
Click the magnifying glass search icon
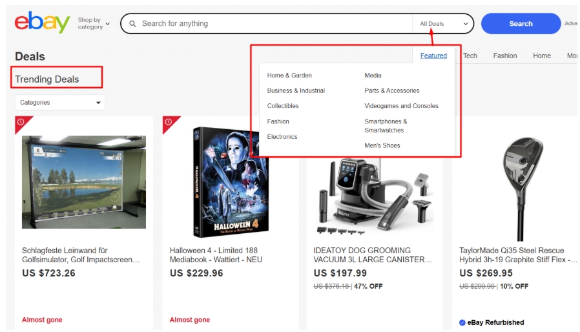[x=132, y=24]
